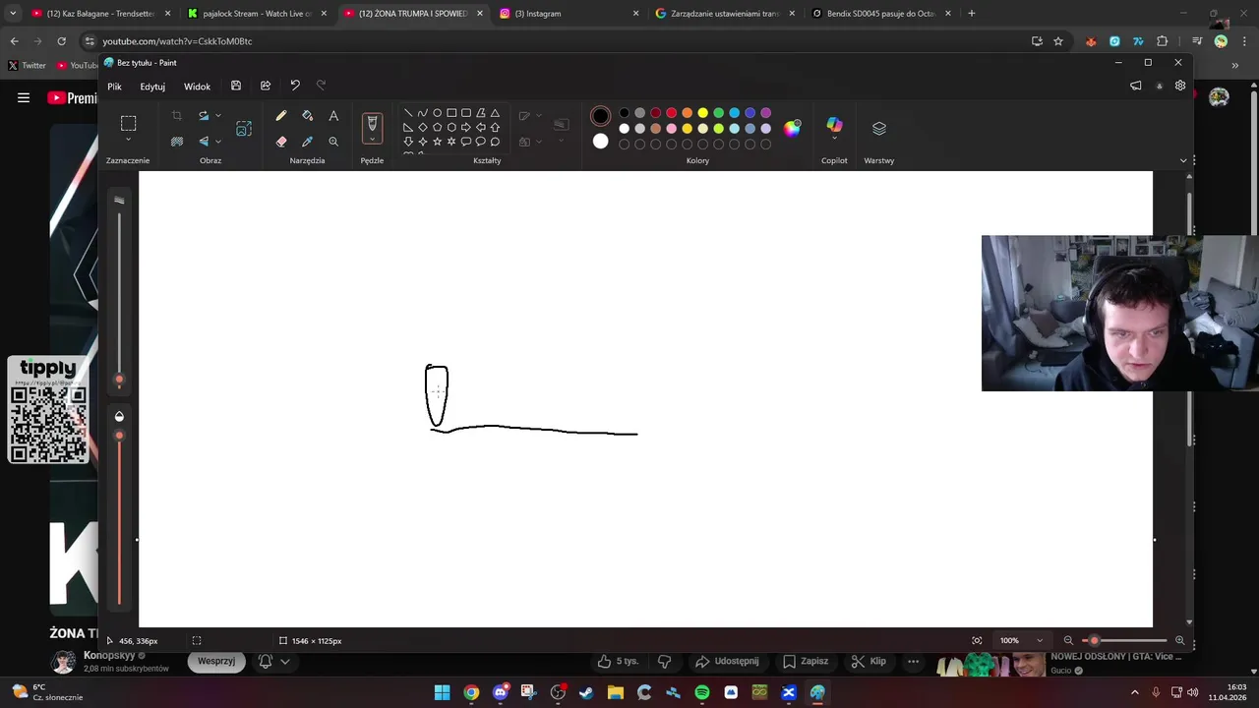Open Steam from the taskbar
Screen dimensions: 1259x708
tap(586, 692)
